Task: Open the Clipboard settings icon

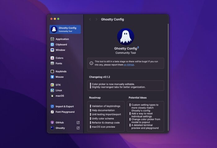Action: (x=52, y=44)
